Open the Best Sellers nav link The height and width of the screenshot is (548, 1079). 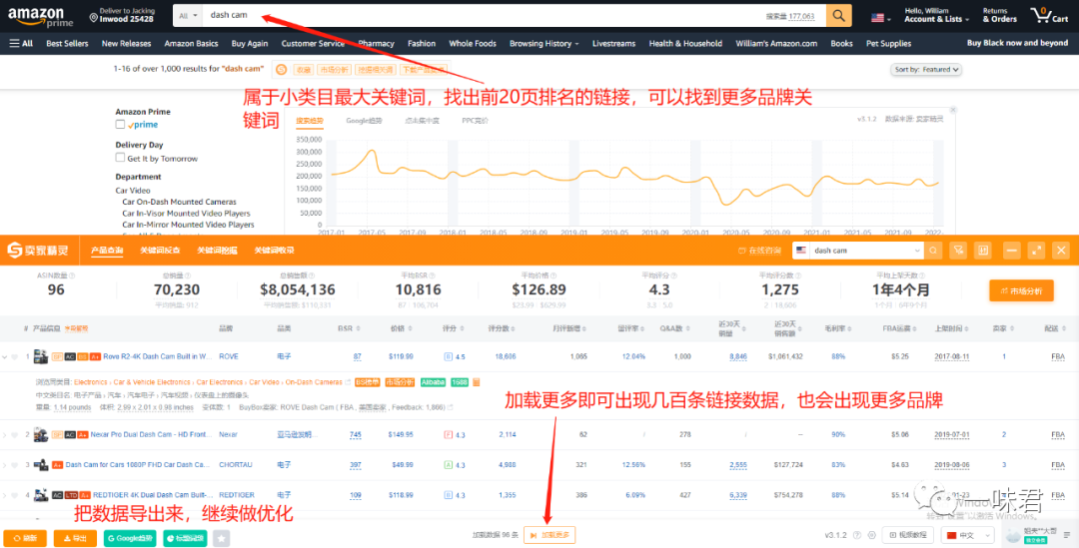[67, 43]
